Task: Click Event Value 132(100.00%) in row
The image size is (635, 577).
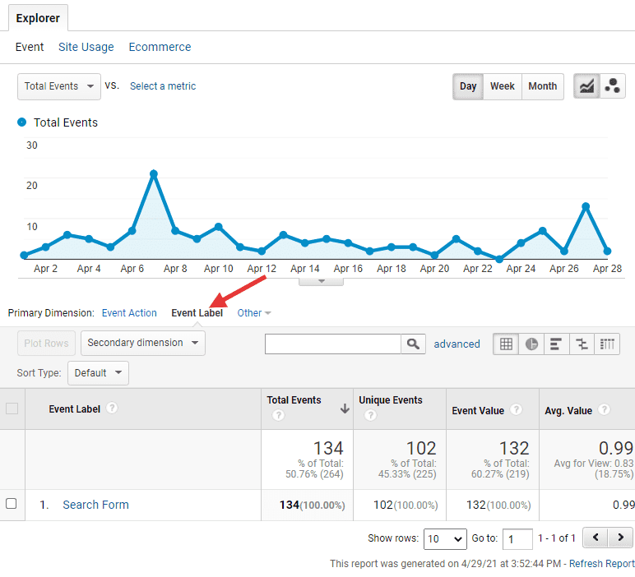Action: [498, 505]
